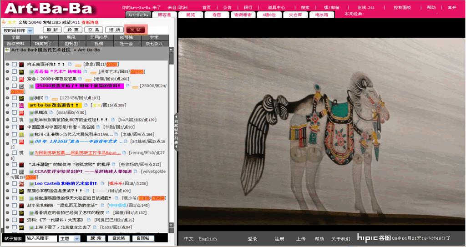Click the image icon before 上海下雪了
The image size is (466, 247).
click(31, 227)
